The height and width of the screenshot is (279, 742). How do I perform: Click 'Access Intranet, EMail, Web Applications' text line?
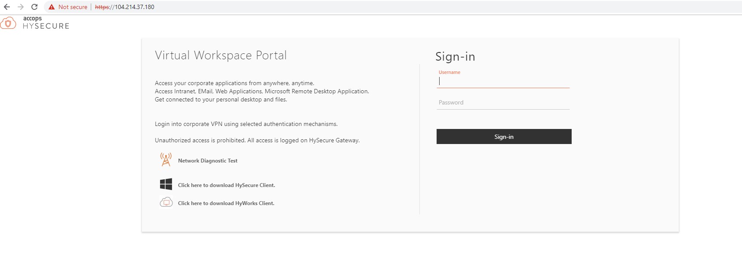tap(262, 92)
